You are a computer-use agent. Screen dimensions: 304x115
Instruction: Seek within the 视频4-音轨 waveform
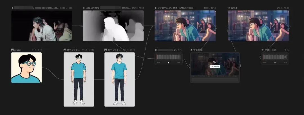point(275,57)
